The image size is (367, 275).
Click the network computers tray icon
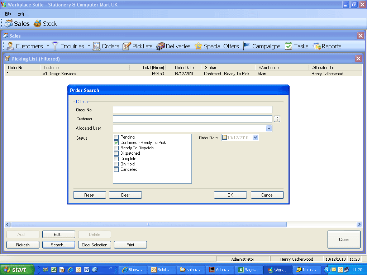tap(347, 270)
